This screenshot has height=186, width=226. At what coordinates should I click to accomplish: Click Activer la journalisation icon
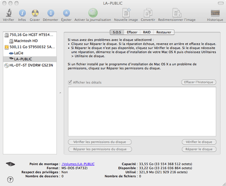(93, 13)
